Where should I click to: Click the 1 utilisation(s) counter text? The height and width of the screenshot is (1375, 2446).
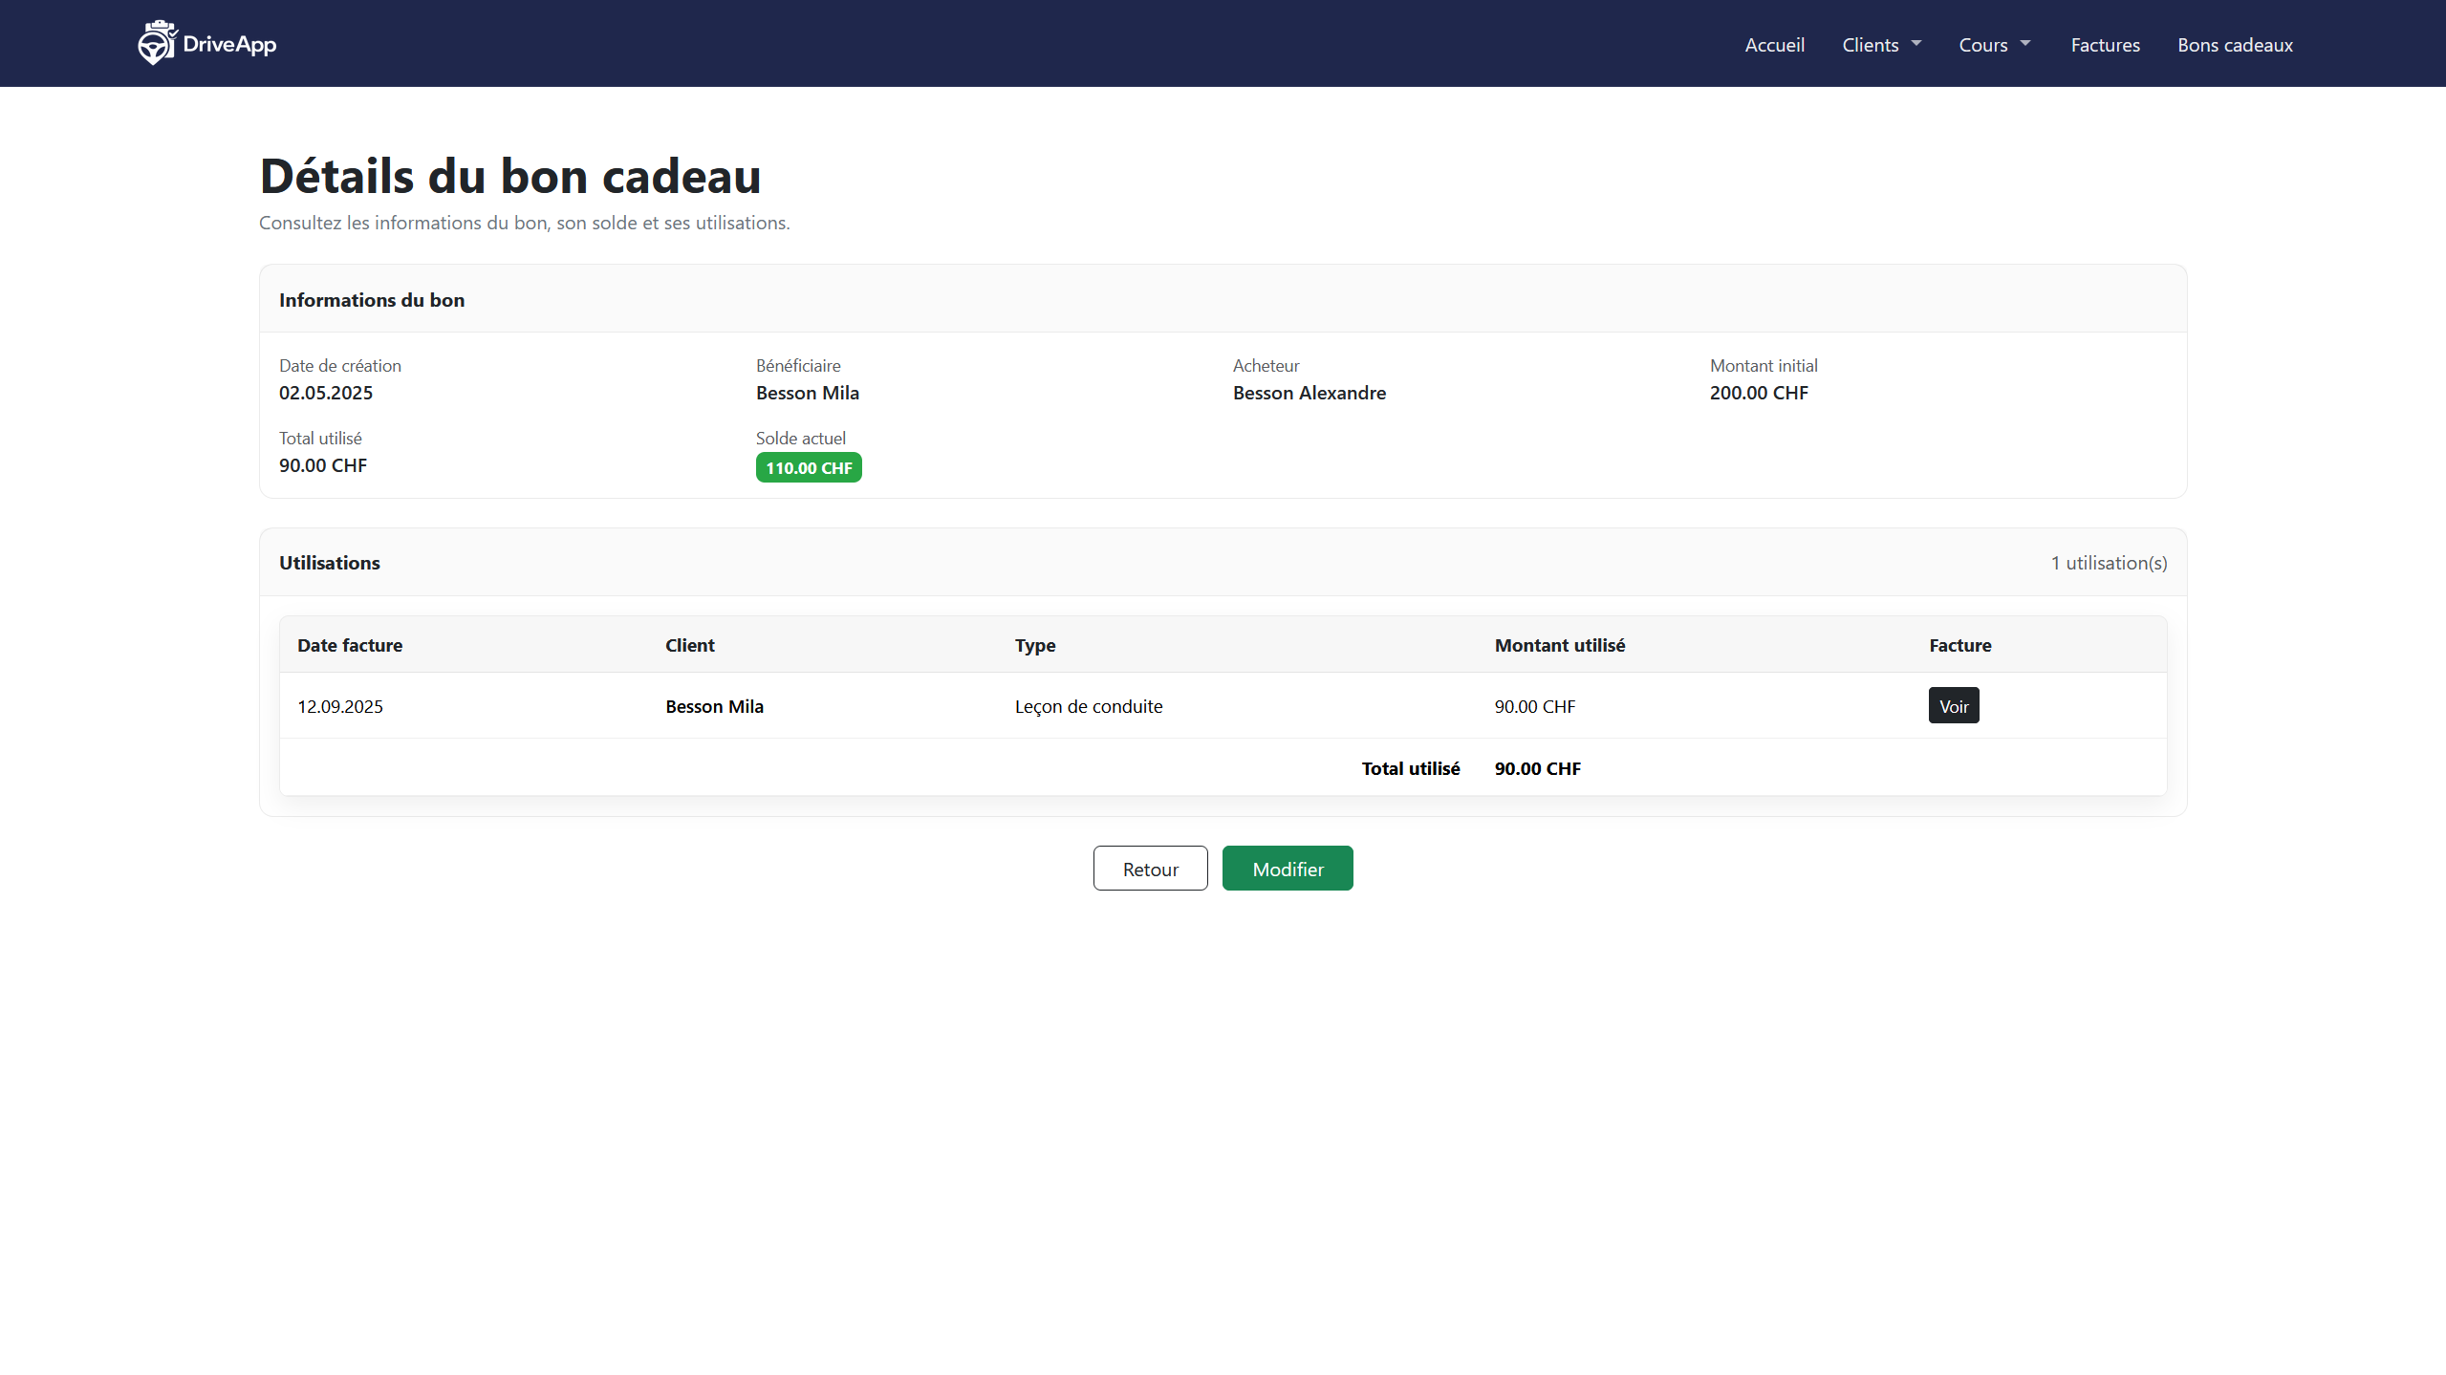point(2109,563)
